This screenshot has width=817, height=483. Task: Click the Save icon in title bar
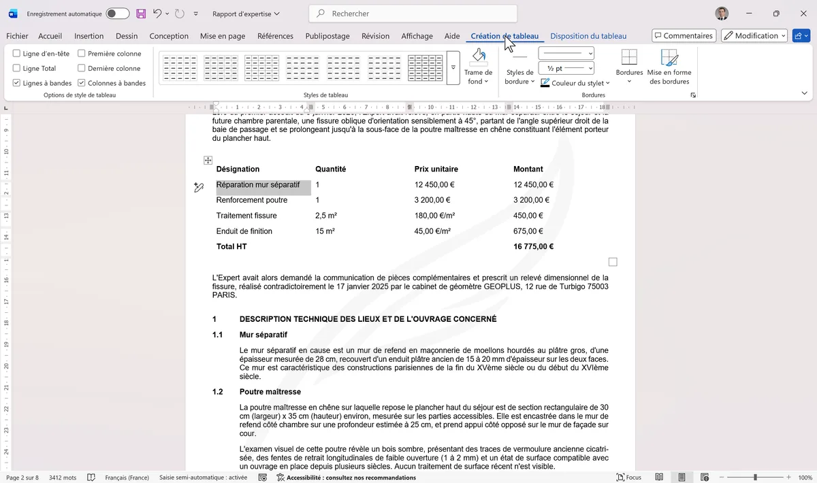(x=141, y=14)
